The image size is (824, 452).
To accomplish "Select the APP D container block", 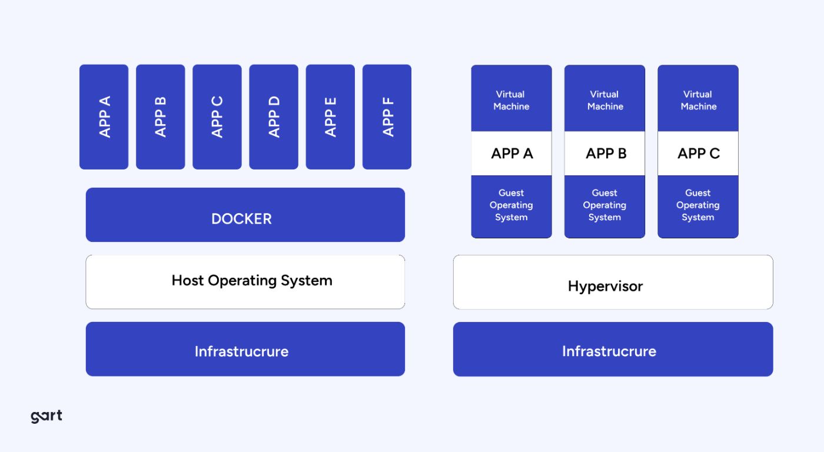I will 273,117.
